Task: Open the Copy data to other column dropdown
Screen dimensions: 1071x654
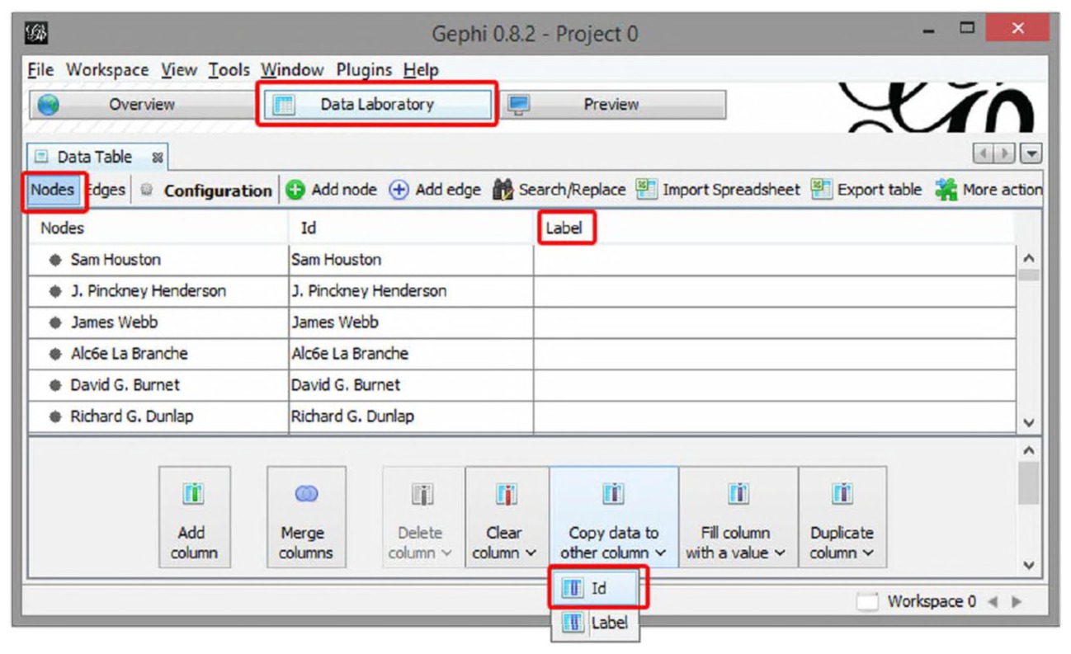Action: tap(614, 517)
